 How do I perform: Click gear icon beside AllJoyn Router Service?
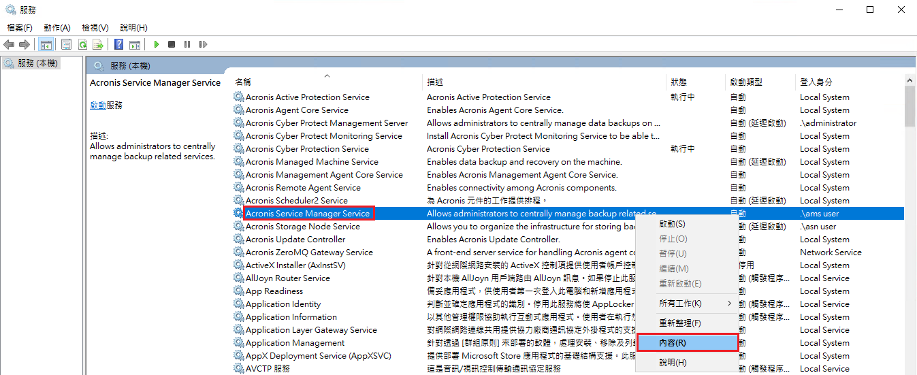pos(238,278)
